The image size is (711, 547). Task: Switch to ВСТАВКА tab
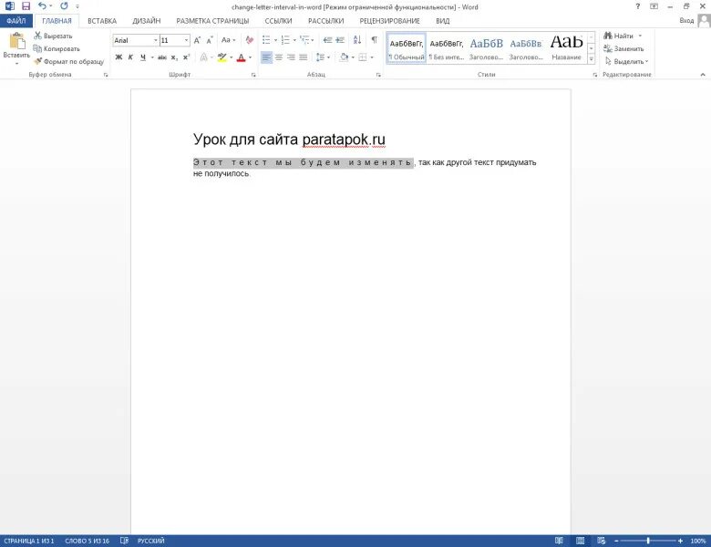pyautogui.click(x=102, y=21)
